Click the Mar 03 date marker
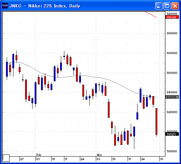The image size is (181, 164). coord(99,159)
